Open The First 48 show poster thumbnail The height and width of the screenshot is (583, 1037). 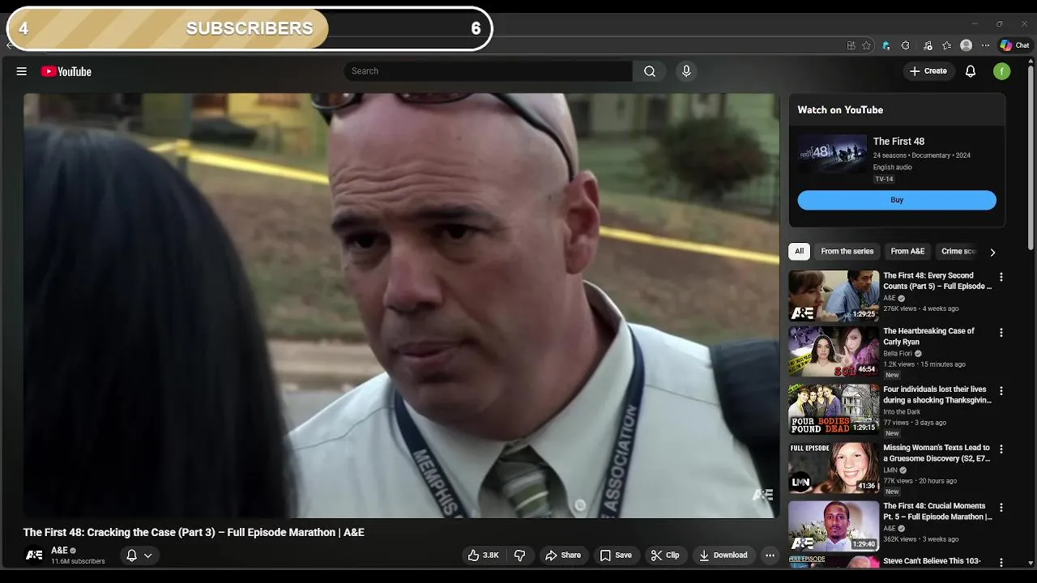832,154
